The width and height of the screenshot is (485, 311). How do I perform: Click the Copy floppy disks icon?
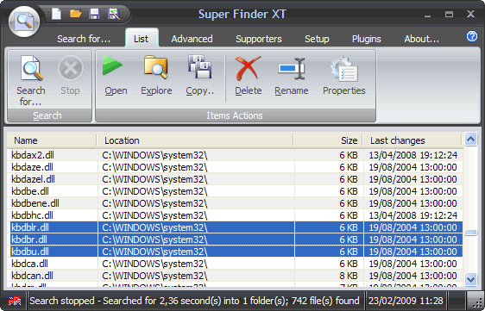200,66
